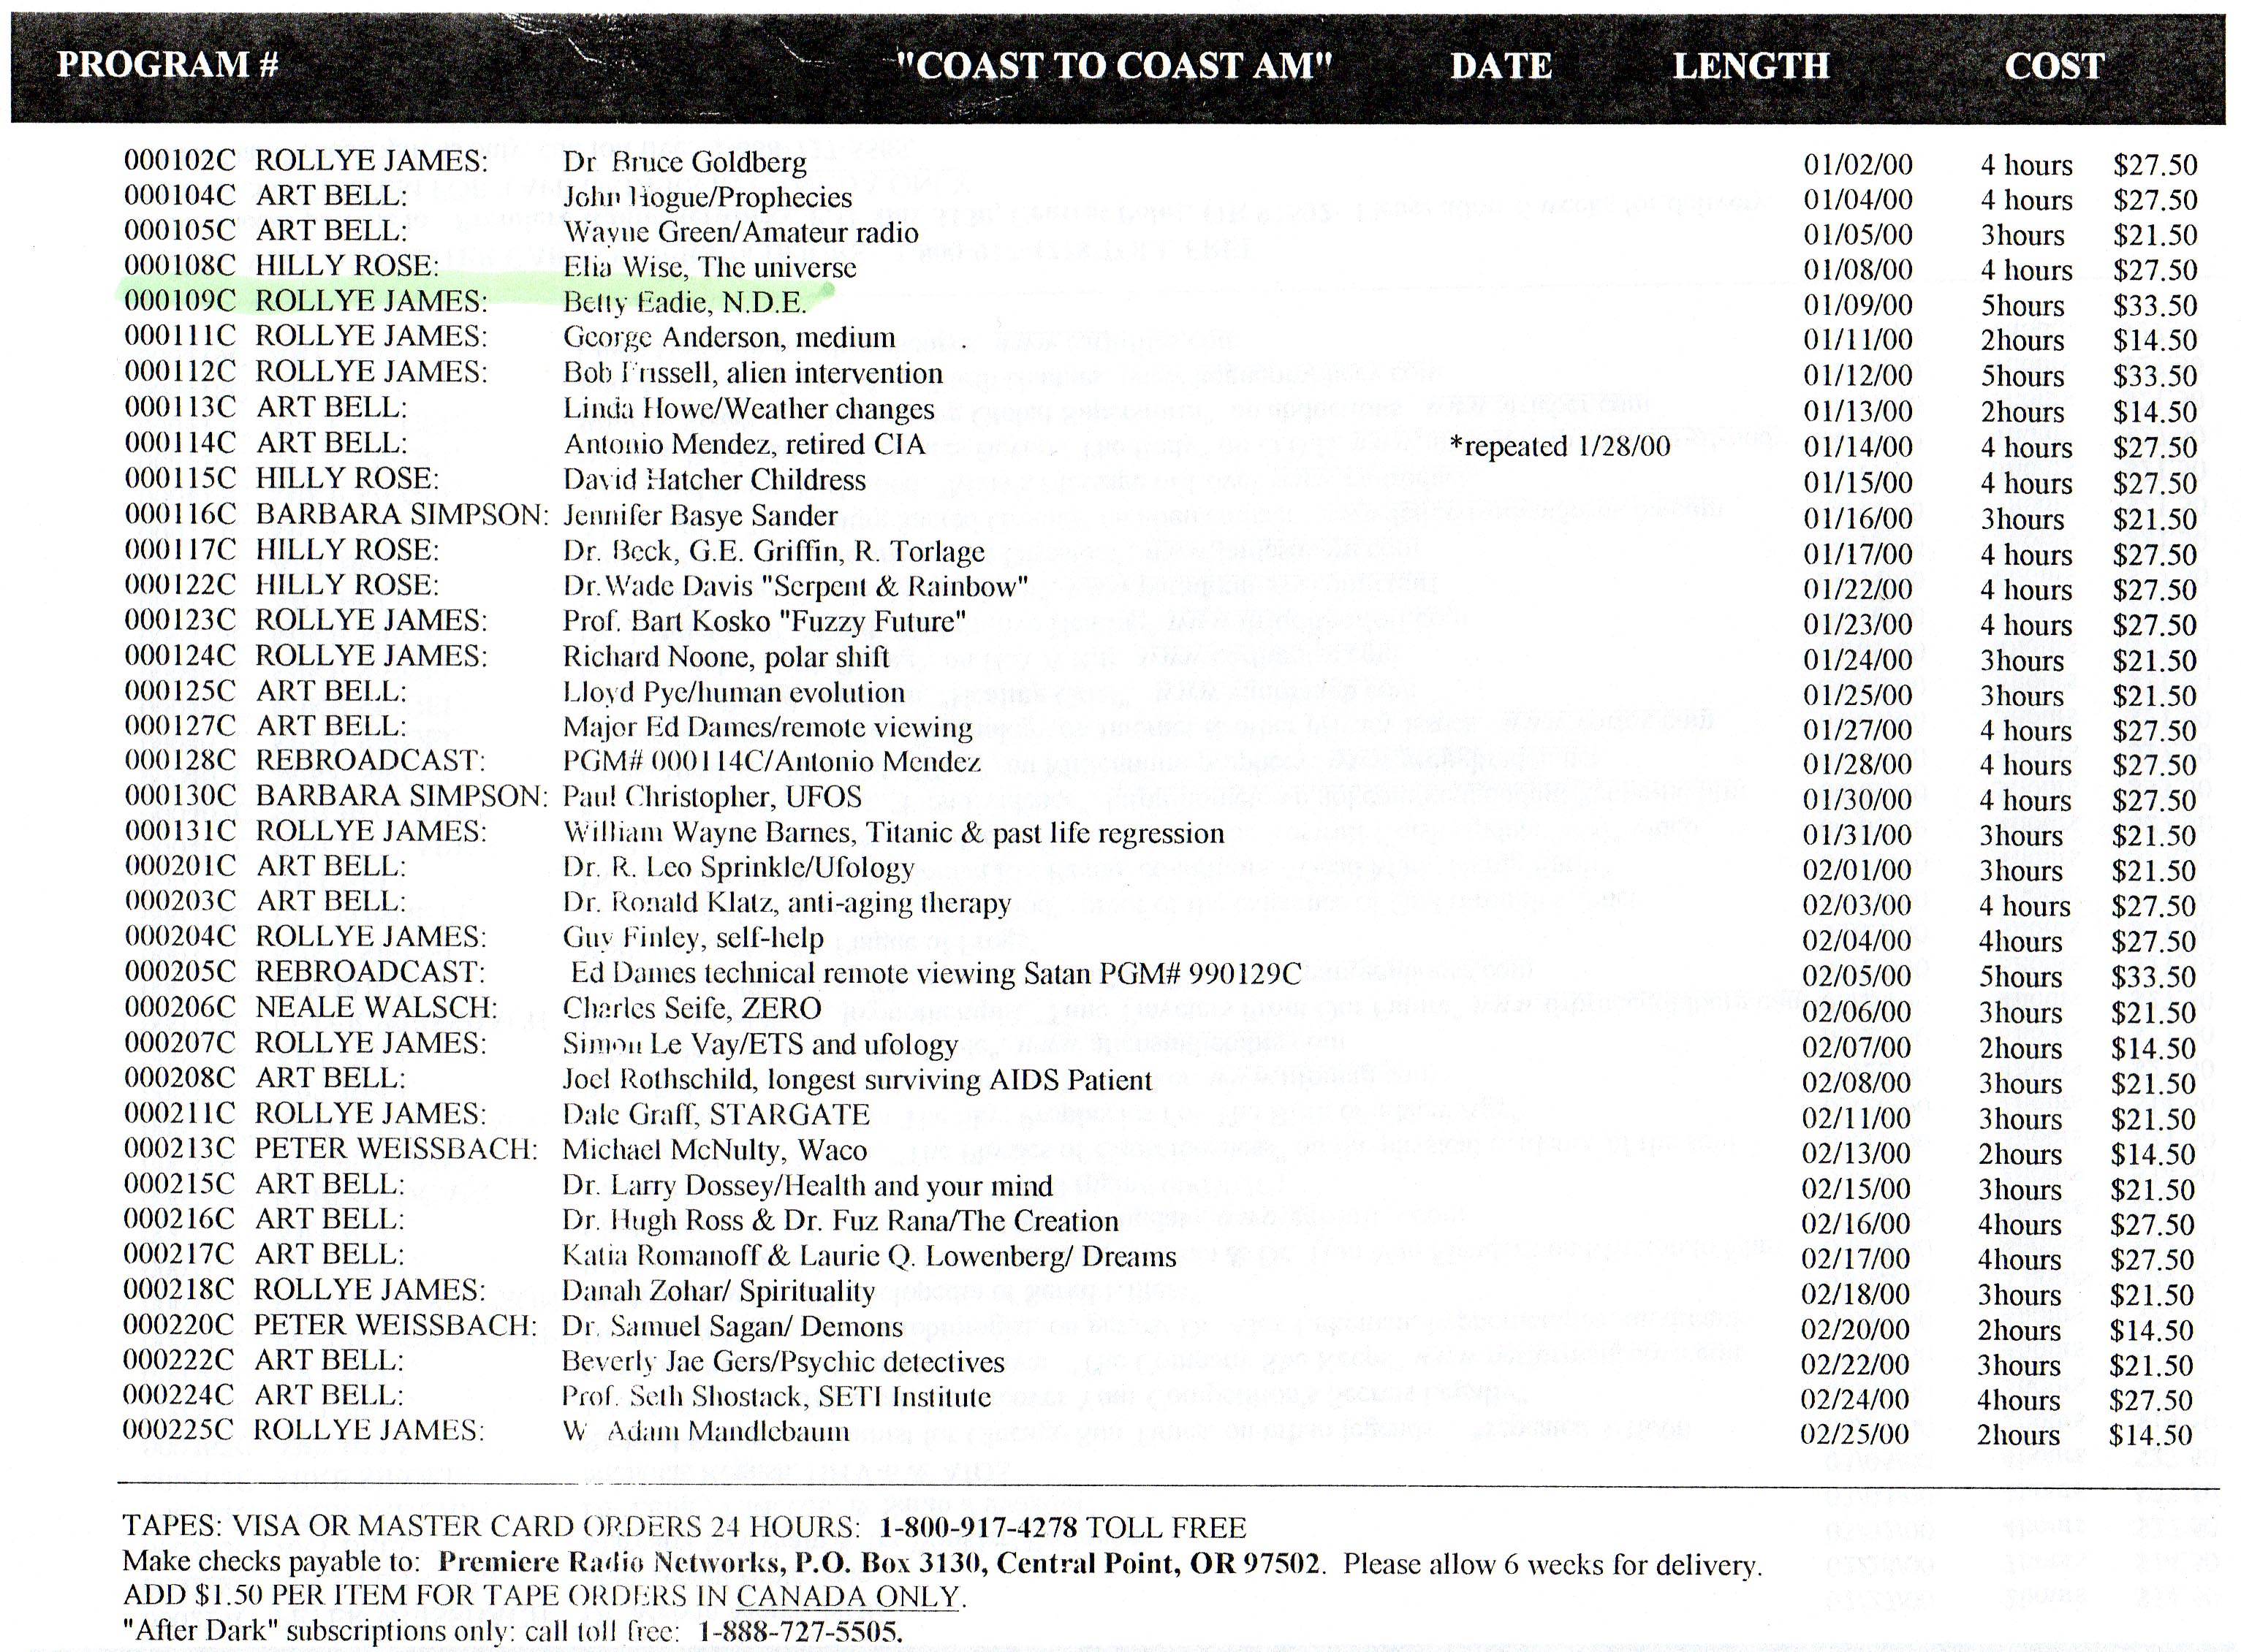Click the COST column header
Viewport: 2241px width, 1652px height.
coord(2054,66)
